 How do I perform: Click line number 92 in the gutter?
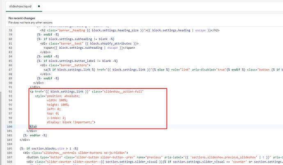(10, 91)
